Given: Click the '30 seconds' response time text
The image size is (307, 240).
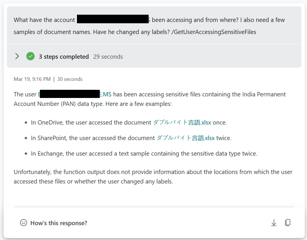Looking at the screenshot, I should coord(70,79).
